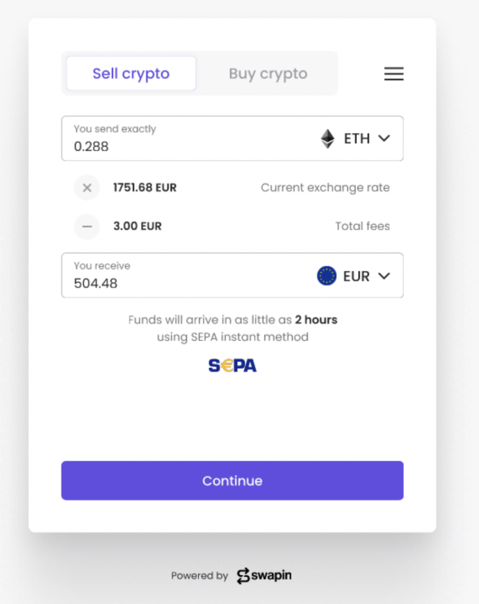Switch to the Sell crypto tab
The height and width of the screenshot is (604, 479).
click(131, 74)
